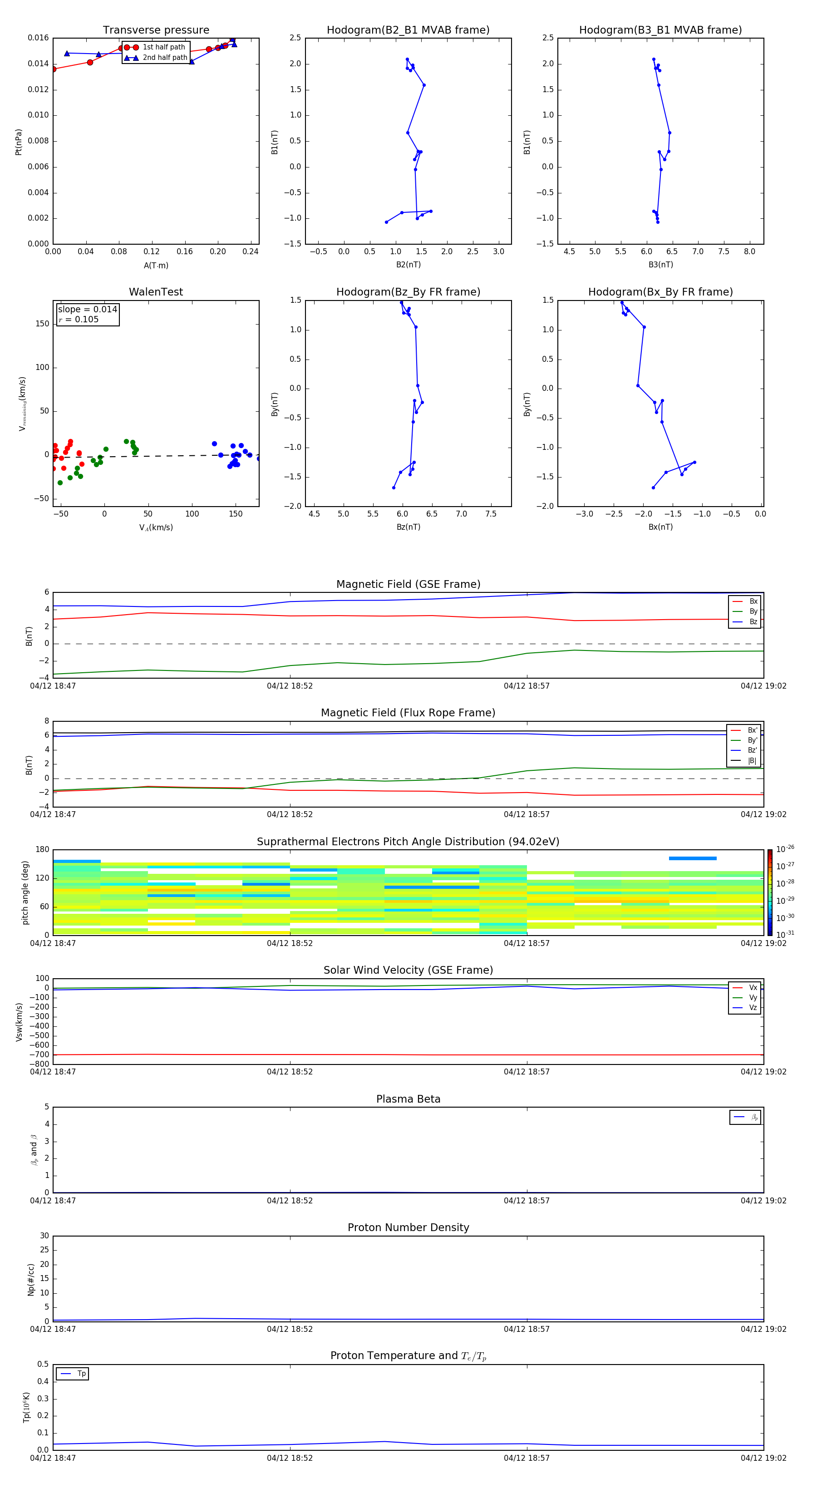Click the Tp legend in Proton Temperature
The width and height of the screenshot is (817, 1498).
coord(73,1374)
